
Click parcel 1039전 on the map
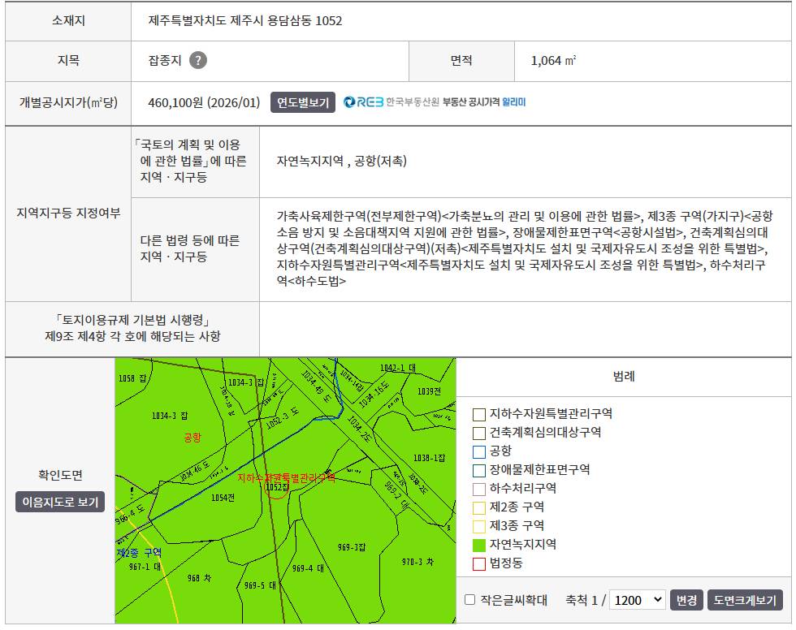coord(429,391)
